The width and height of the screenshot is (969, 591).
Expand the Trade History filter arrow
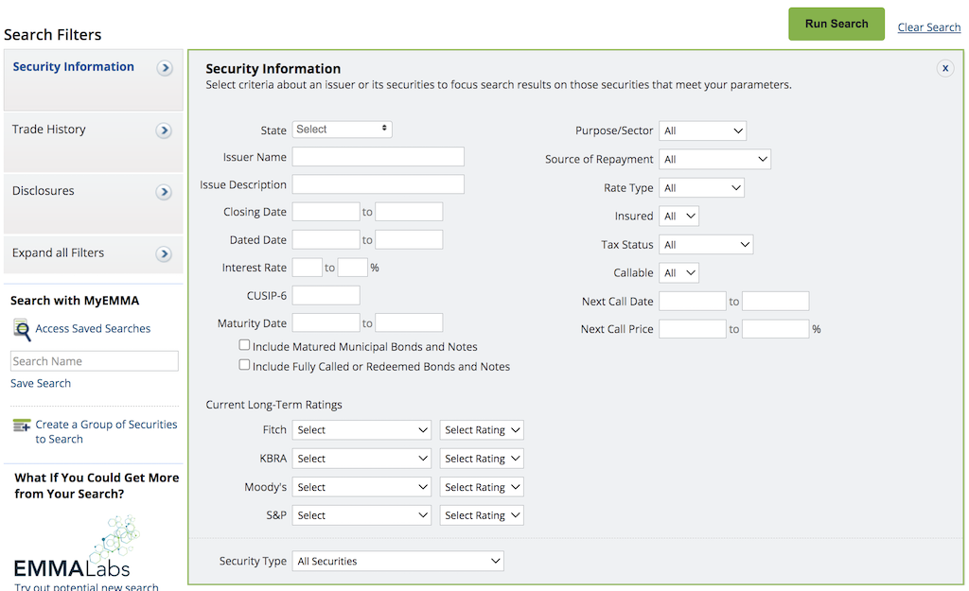point(164,130)
